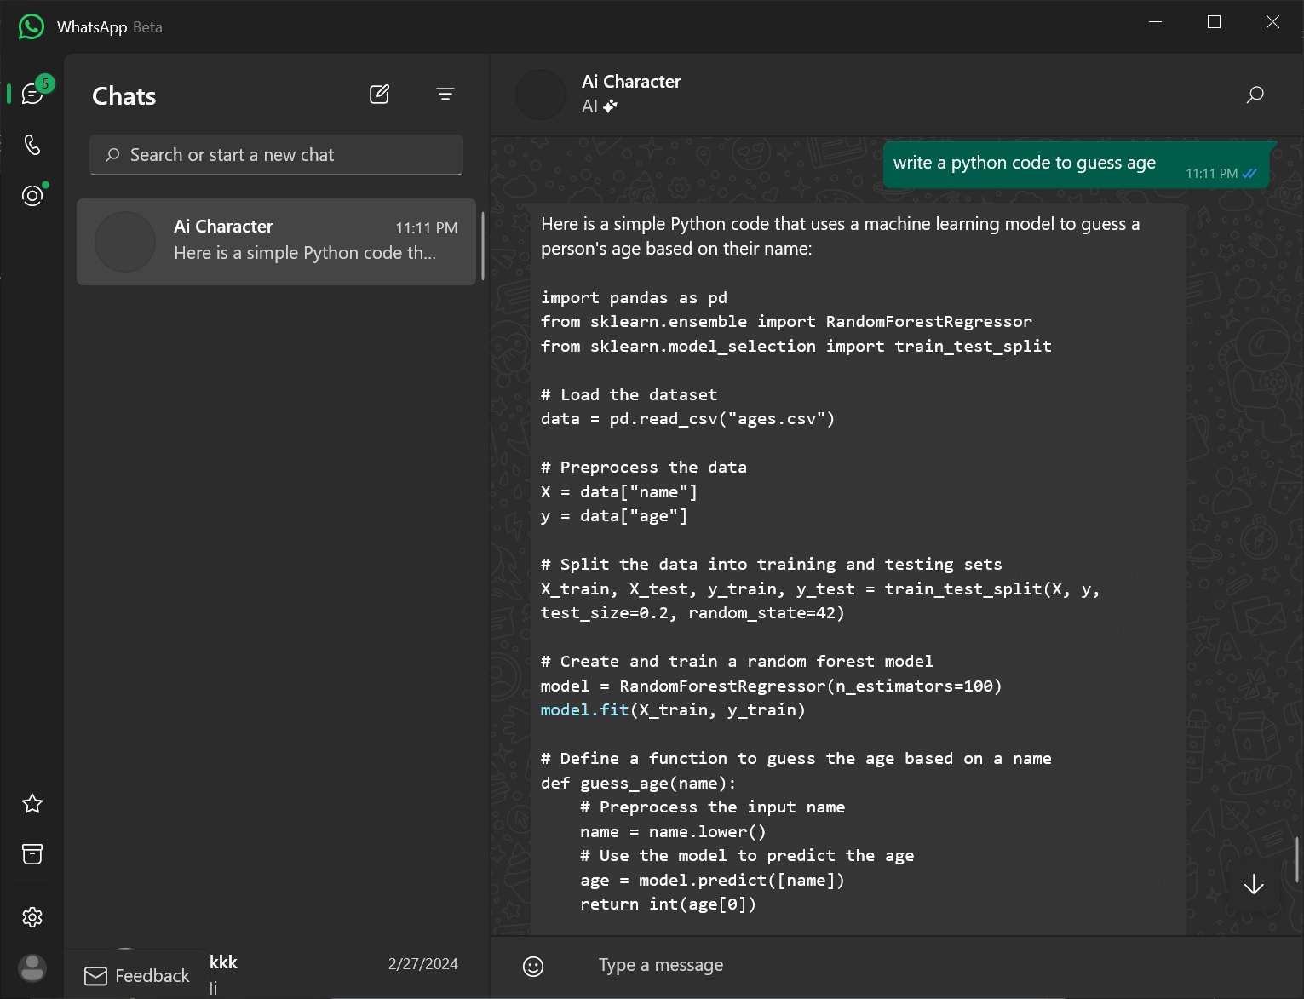Open the Ai Character chat in list
1304x999 pixels.
point(277,242)
